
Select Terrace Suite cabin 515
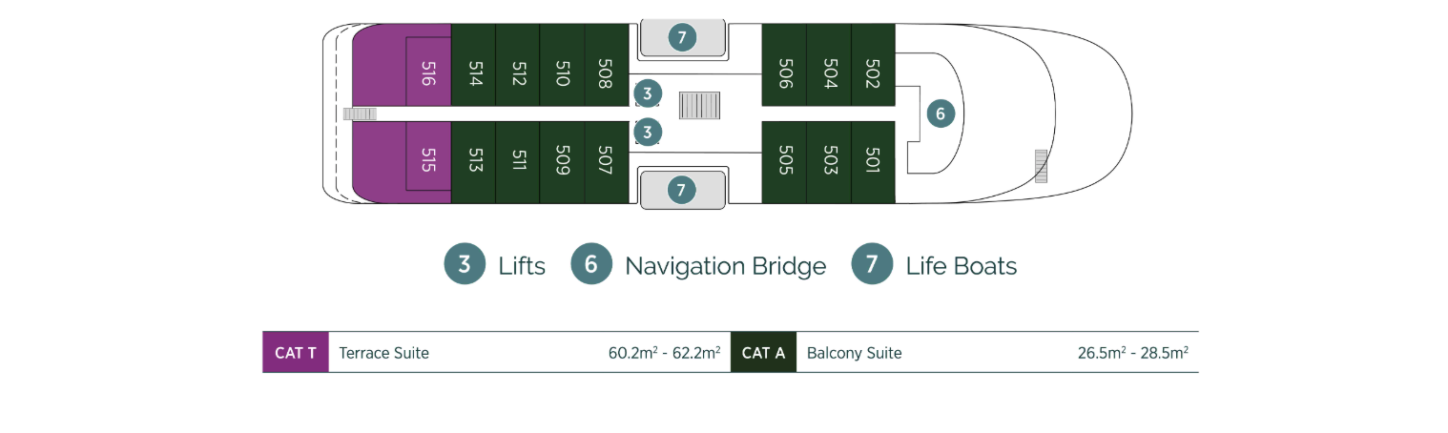[427, 157]
